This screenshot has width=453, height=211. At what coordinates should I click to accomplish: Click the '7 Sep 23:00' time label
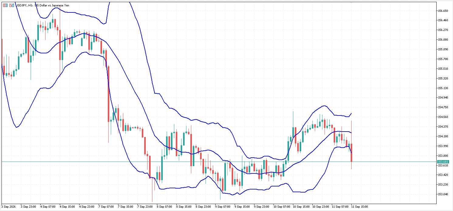coord(145,207)
